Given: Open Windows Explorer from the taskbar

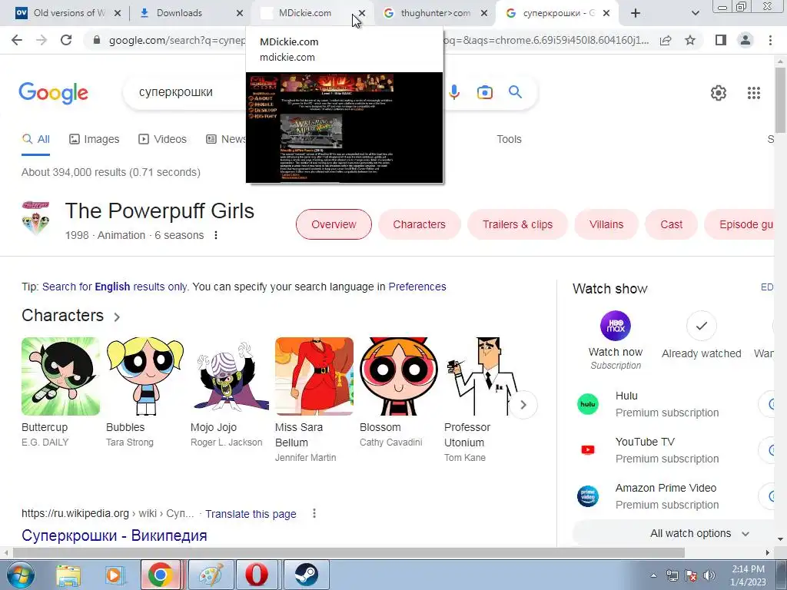Looking at the screenshot, I should 68,575.
